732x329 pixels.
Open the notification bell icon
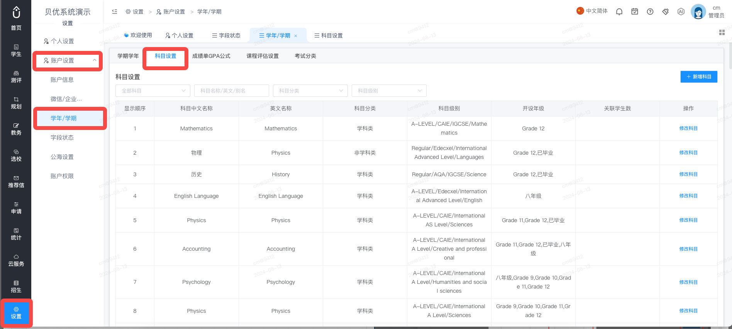click(x=619, y=12)
